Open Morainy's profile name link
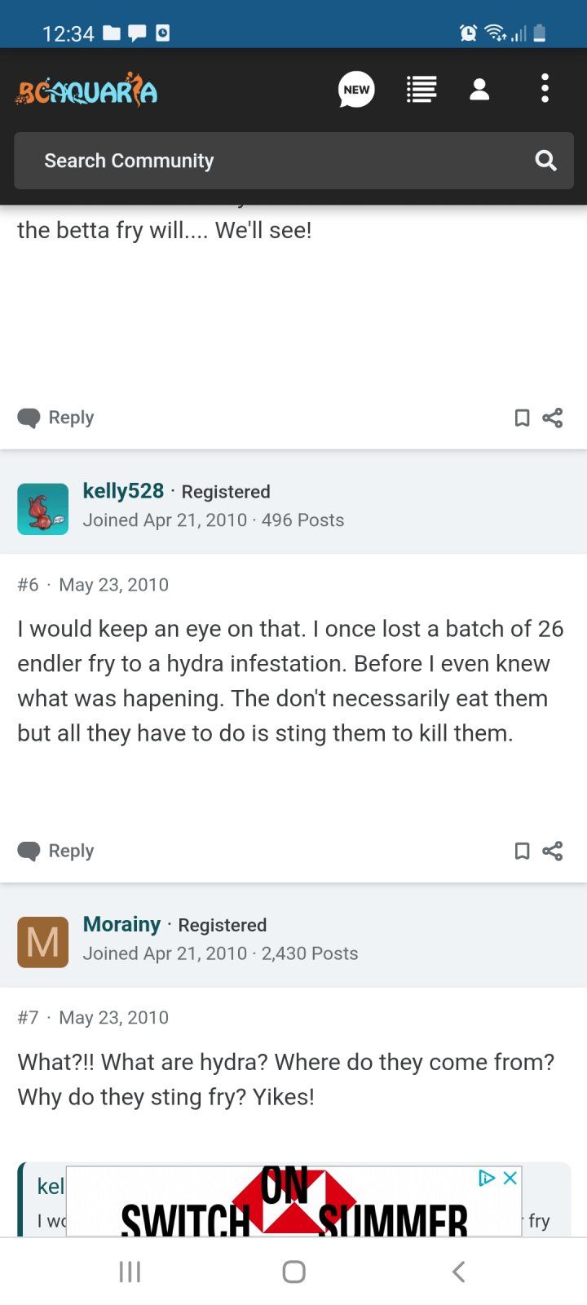587x1305 pixels. 121,924
